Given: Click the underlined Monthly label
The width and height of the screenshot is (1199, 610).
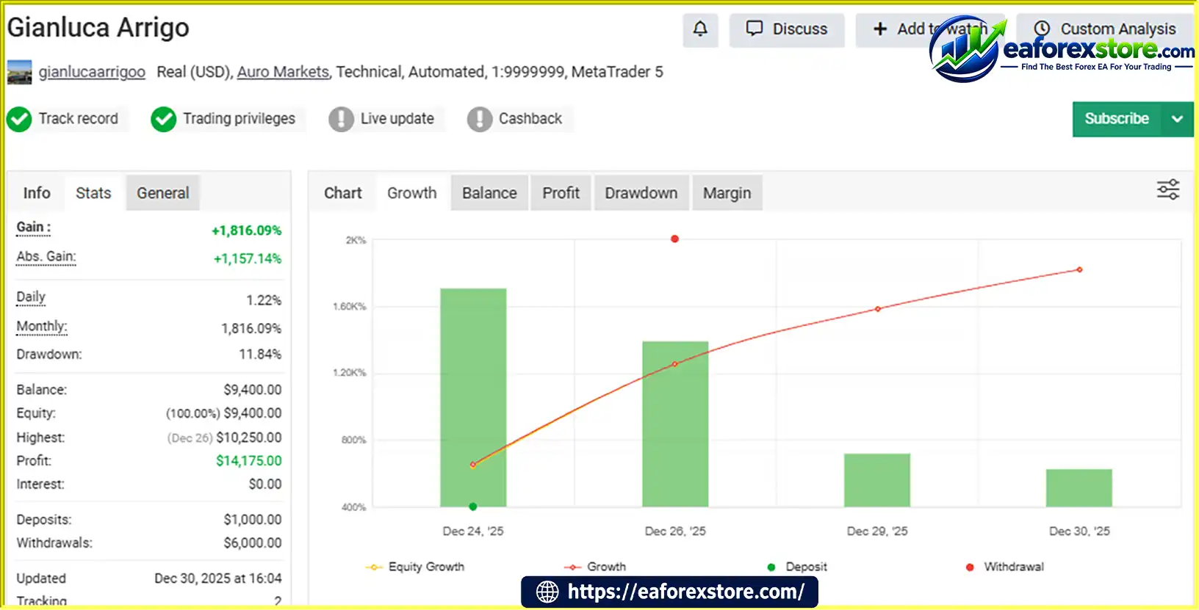Looking at the screenshot, I should (42, 327).
